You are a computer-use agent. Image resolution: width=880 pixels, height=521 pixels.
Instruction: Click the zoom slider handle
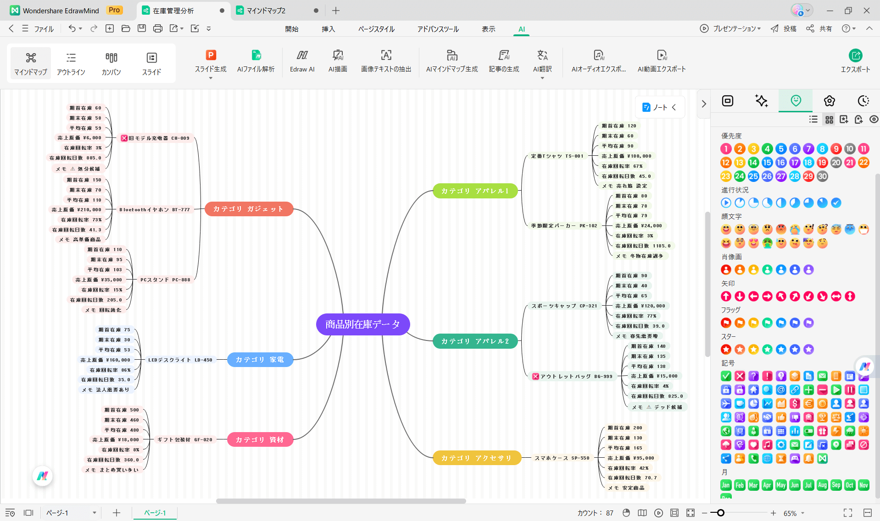(x=720, y=513)
